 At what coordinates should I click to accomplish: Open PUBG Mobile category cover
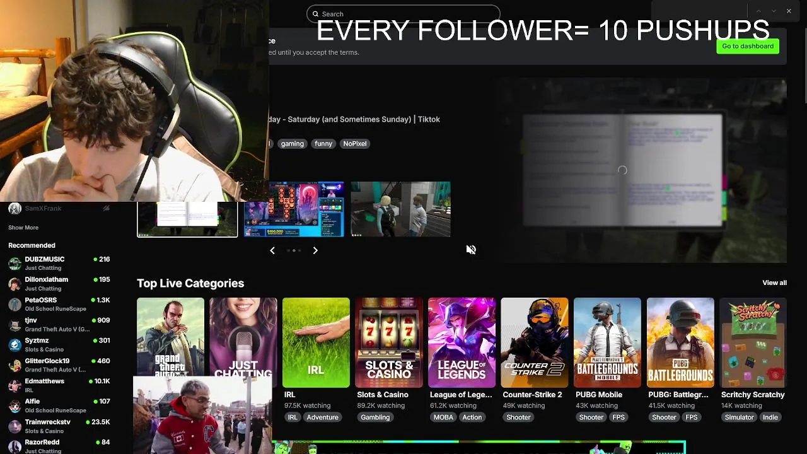pos(607,342)
